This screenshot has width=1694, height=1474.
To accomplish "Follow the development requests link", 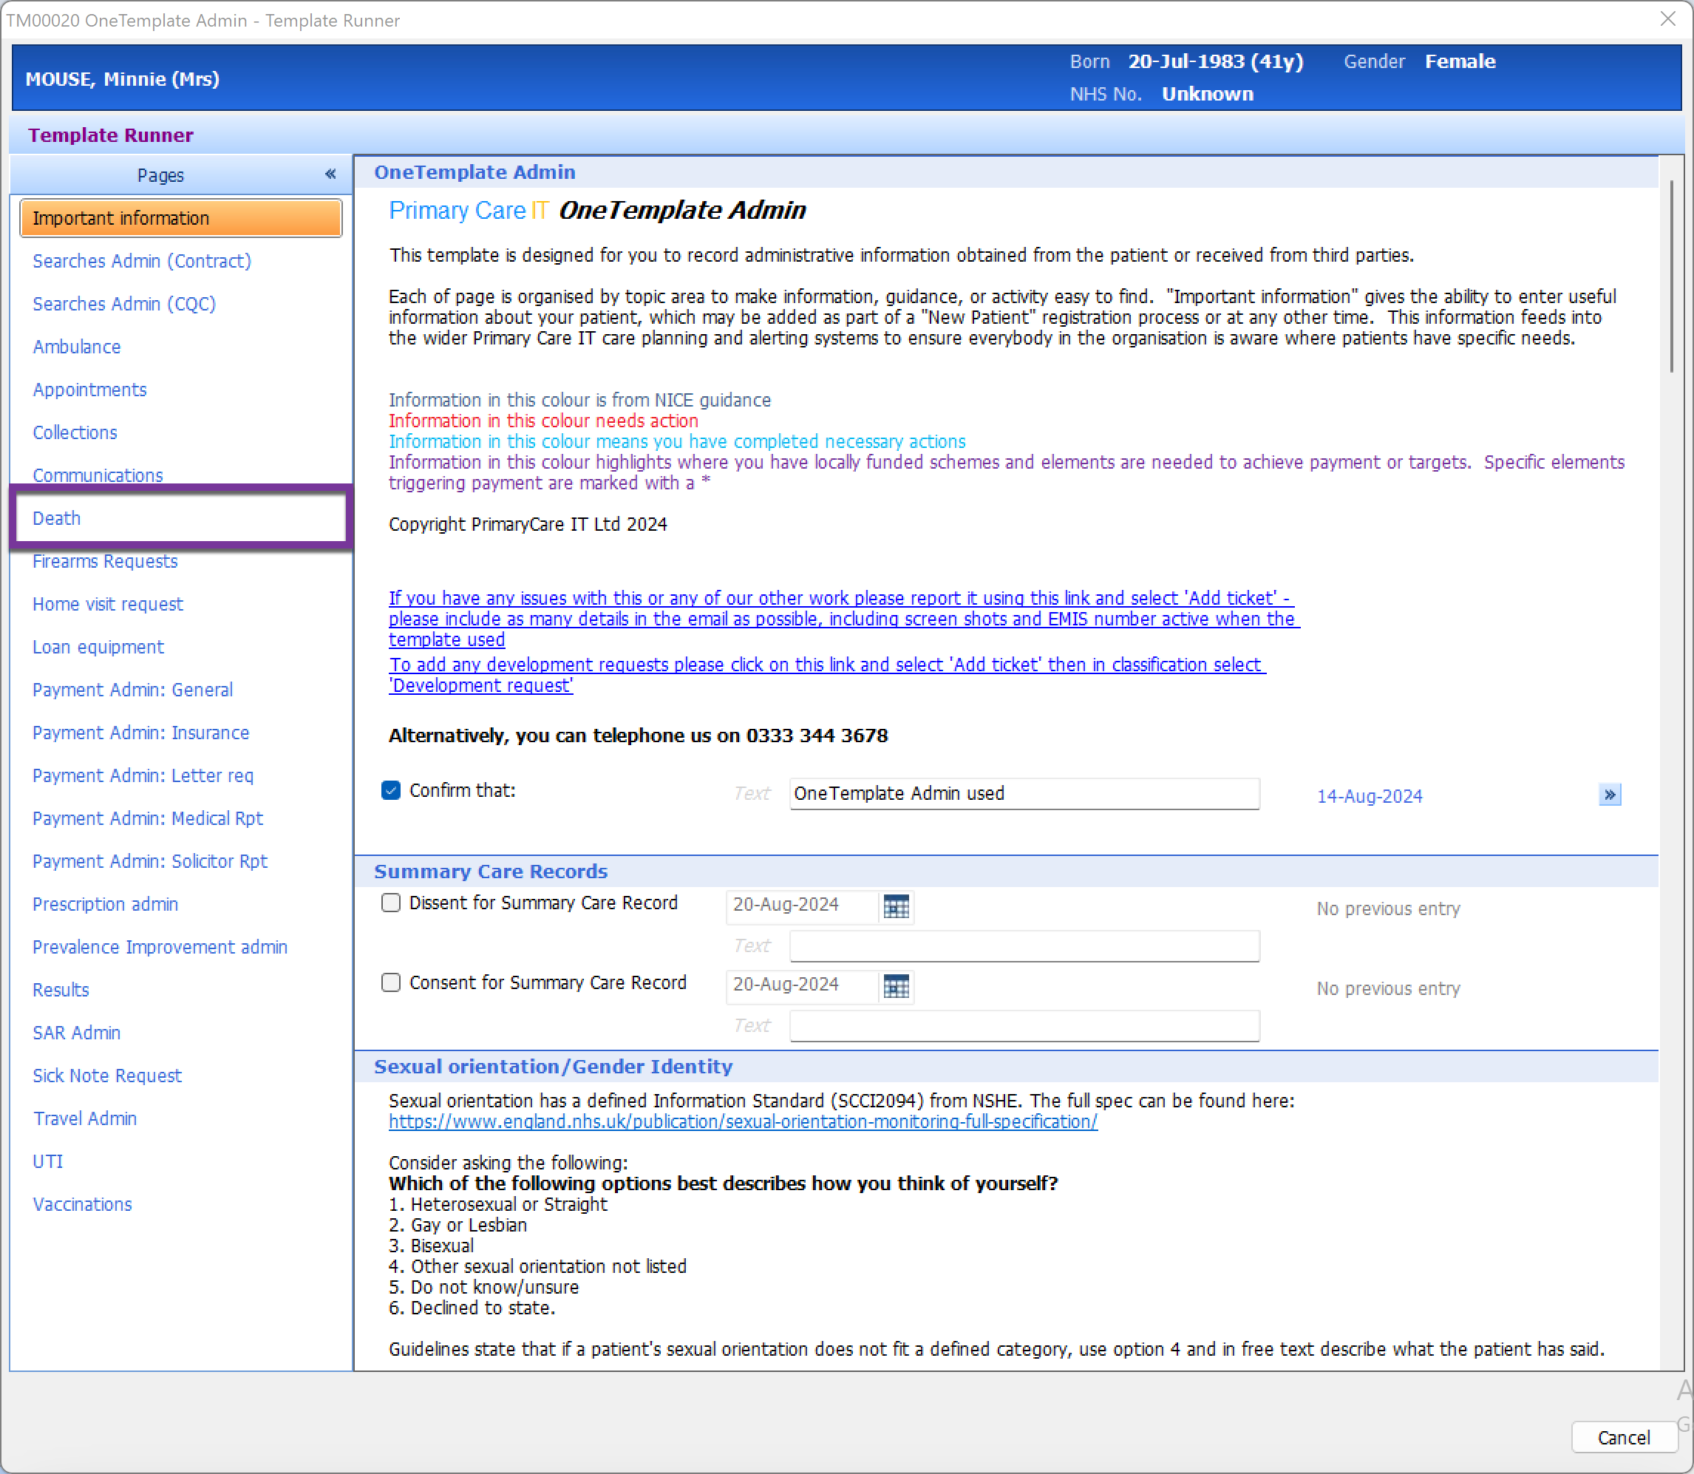I will [x=827, y=676].
